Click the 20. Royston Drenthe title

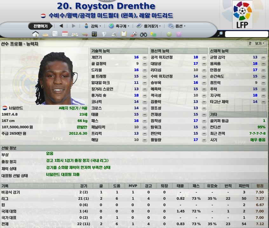pyautogui.click(x=106, y=6)
